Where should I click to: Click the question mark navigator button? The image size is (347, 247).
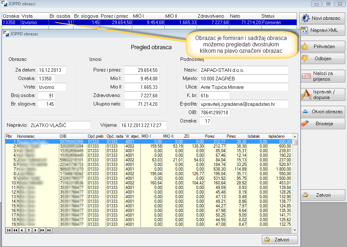(29, 230)
